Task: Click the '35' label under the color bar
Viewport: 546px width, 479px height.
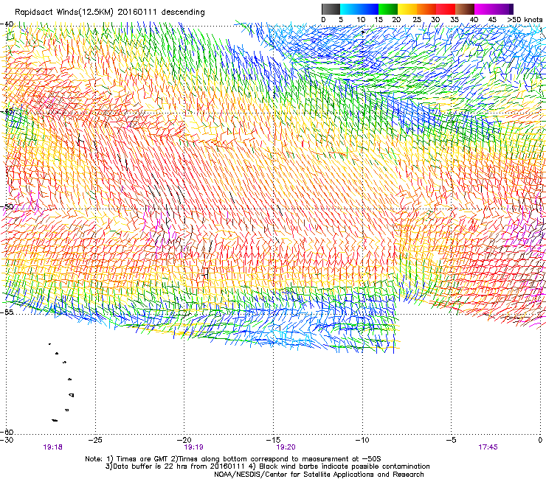Action: pos(455,19)
